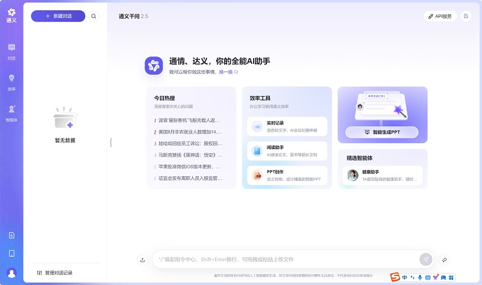Open the API服务 button
Viewport: 482px width, 285px height.
point(440,16)
